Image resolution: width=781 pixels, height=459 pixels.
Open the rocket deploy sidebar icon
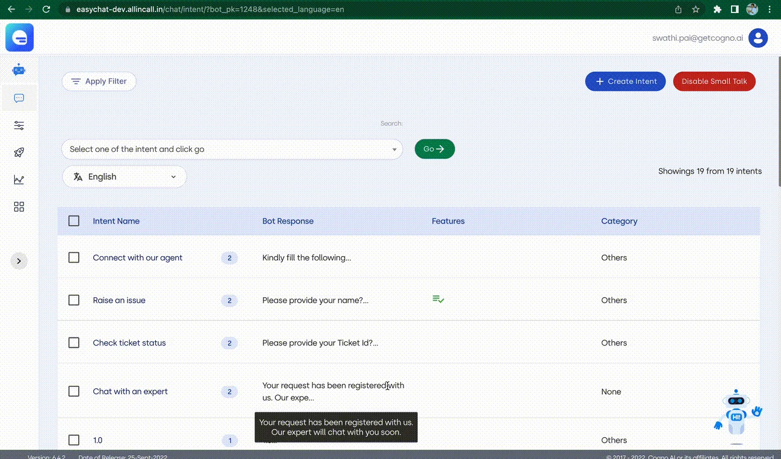19,152
